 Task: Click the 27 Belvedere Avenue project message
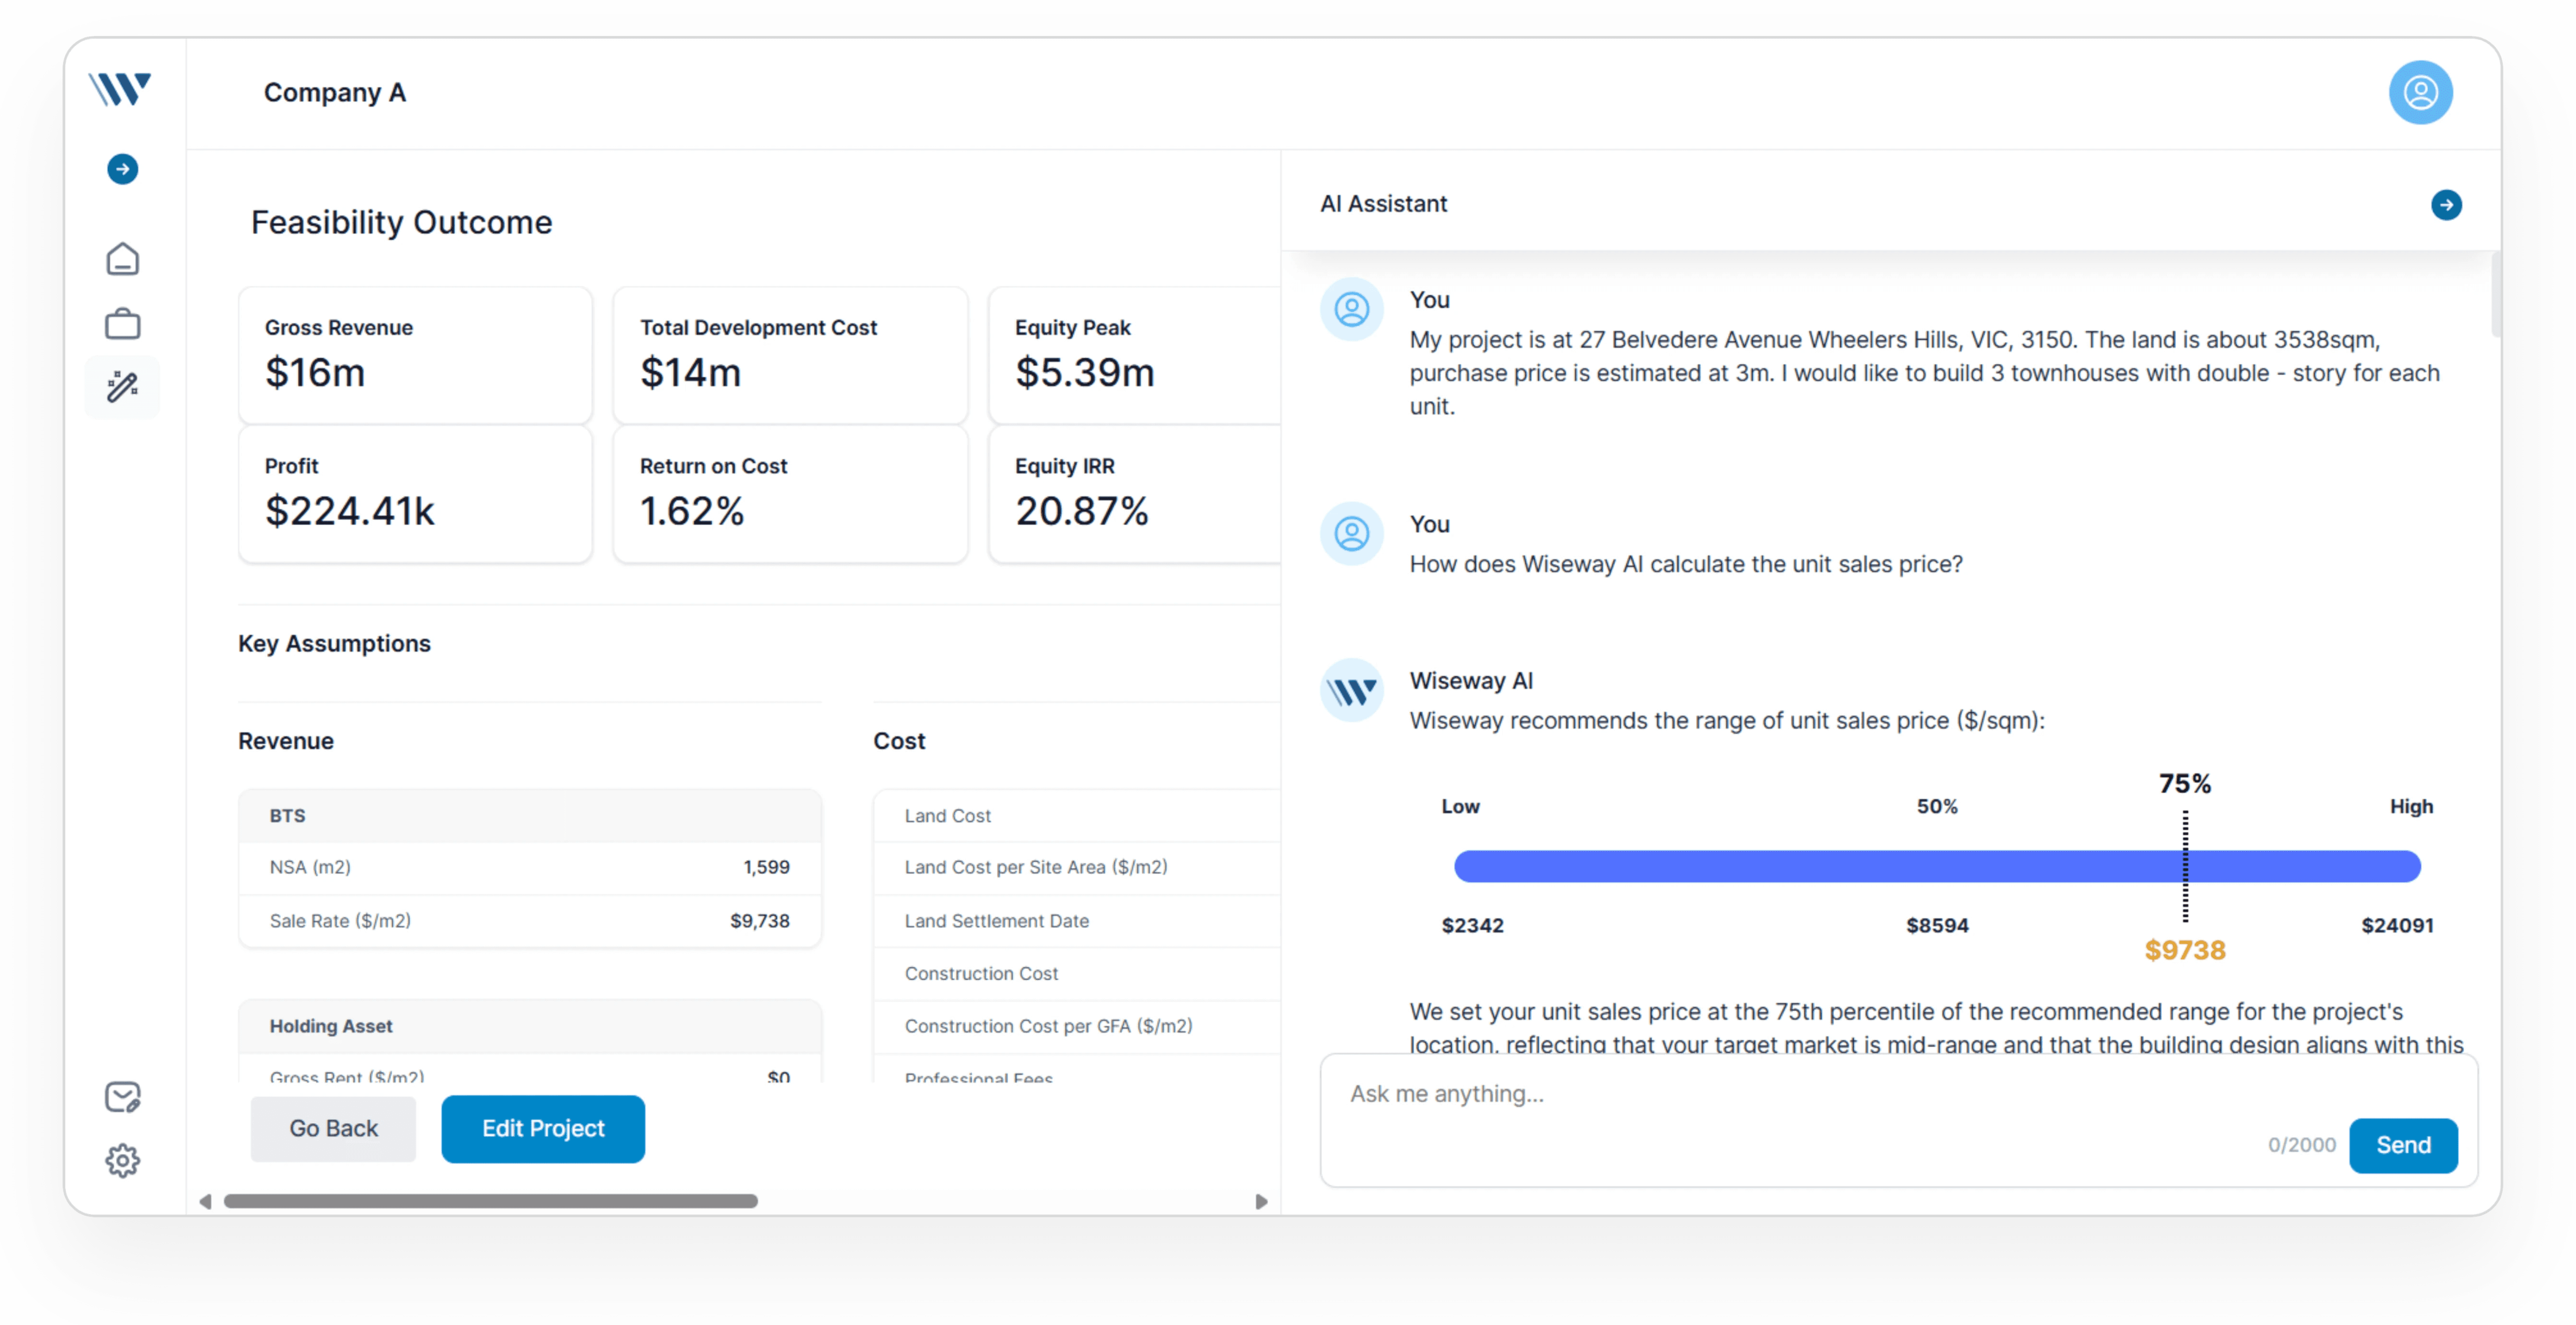point(1924,372)
